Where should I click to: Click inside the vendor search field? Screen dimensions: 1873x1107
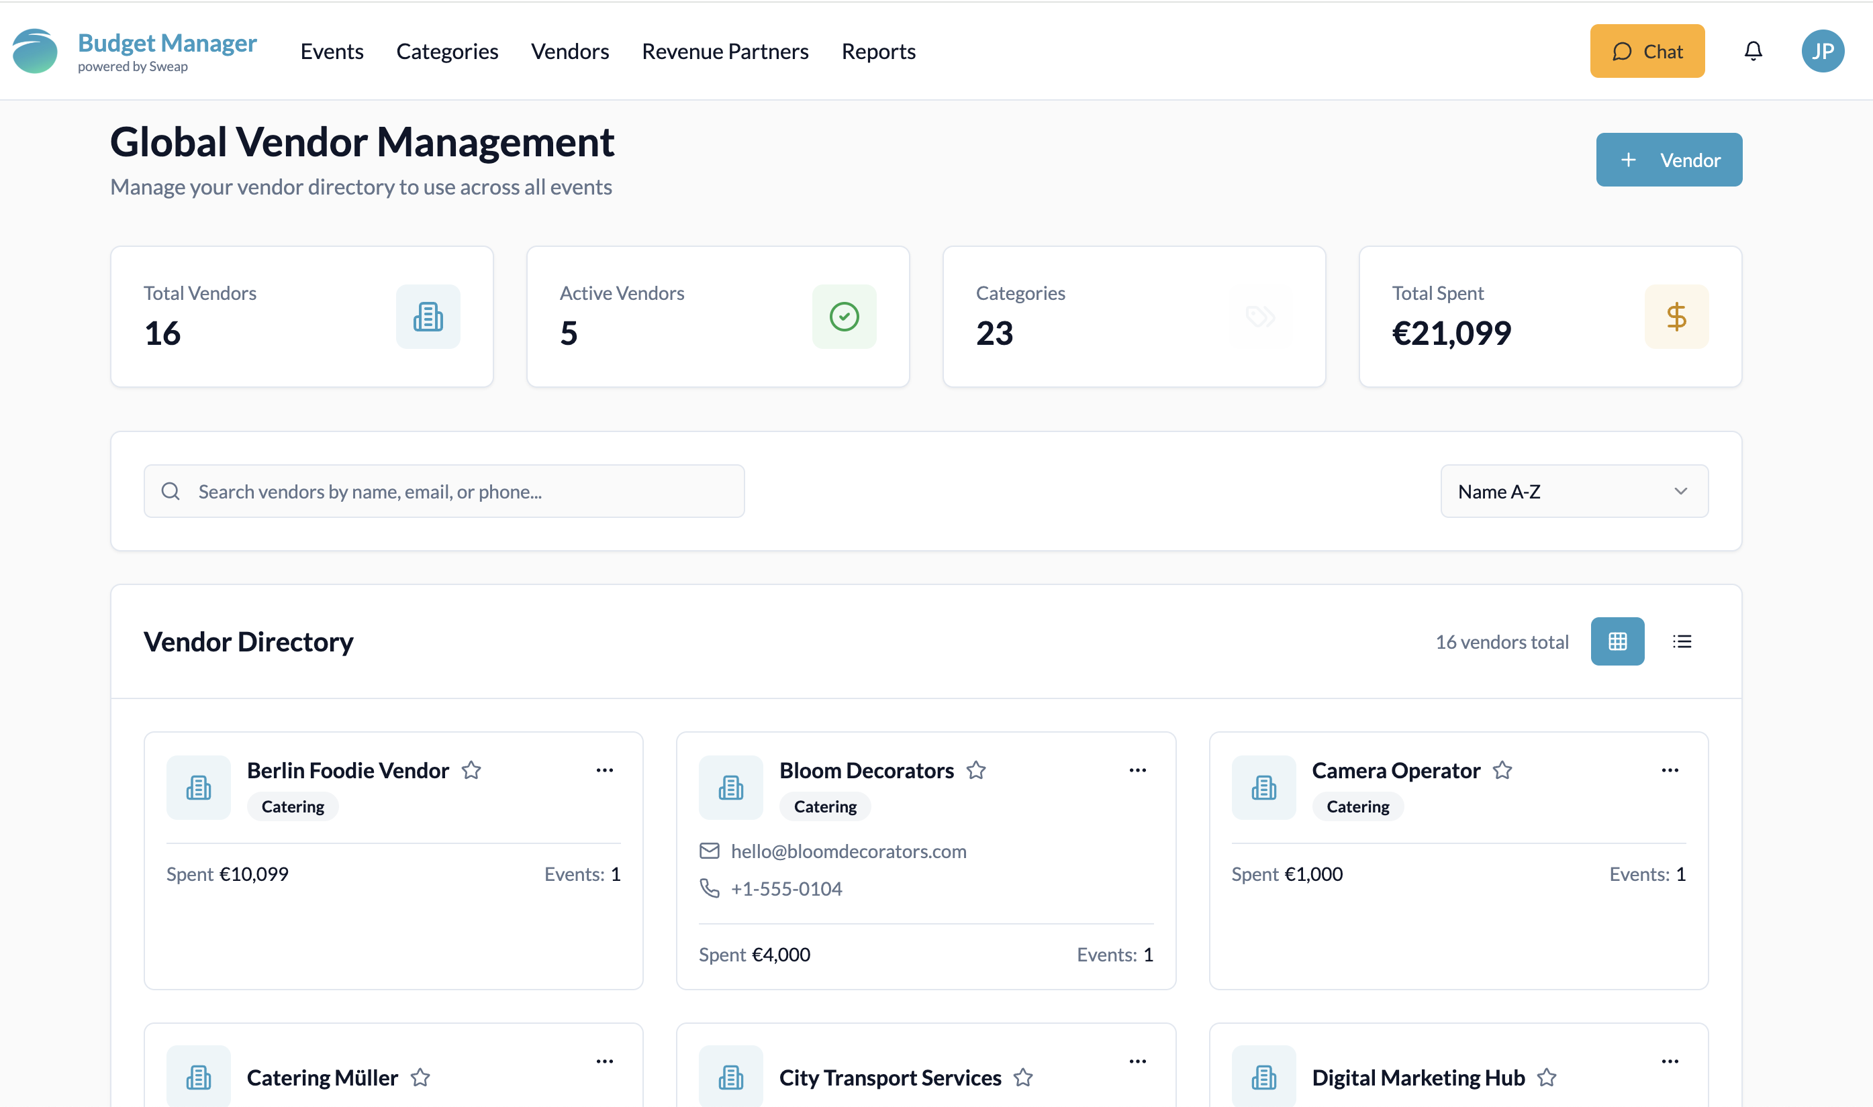pos(443,491)
